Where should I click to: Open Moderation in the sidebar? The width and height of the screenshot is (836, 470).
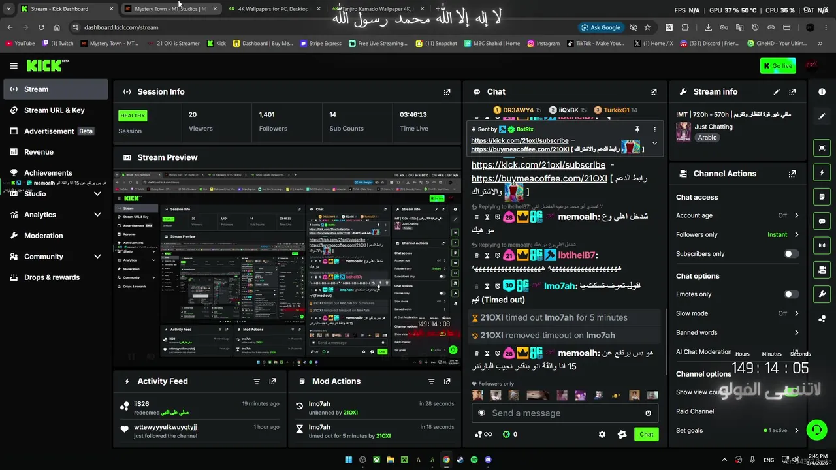point(56,236)
